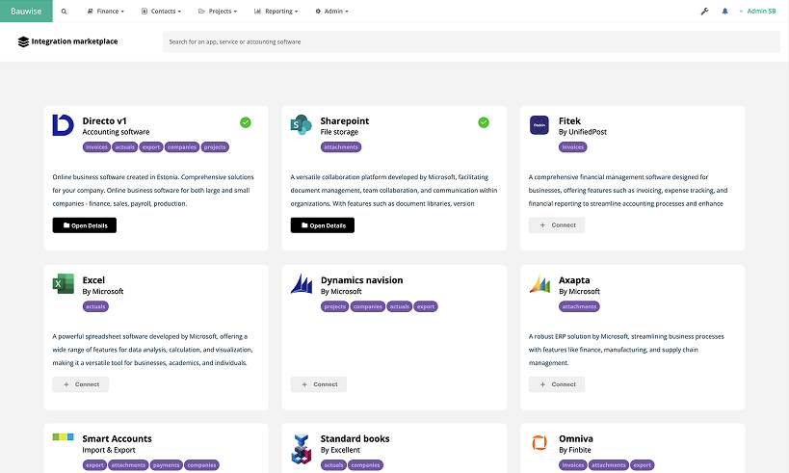Image resolution: width=789 pixels, height=473 pixels.
Task: Click the search magnifier icon in navbar
Action: (x=64, y=12)
